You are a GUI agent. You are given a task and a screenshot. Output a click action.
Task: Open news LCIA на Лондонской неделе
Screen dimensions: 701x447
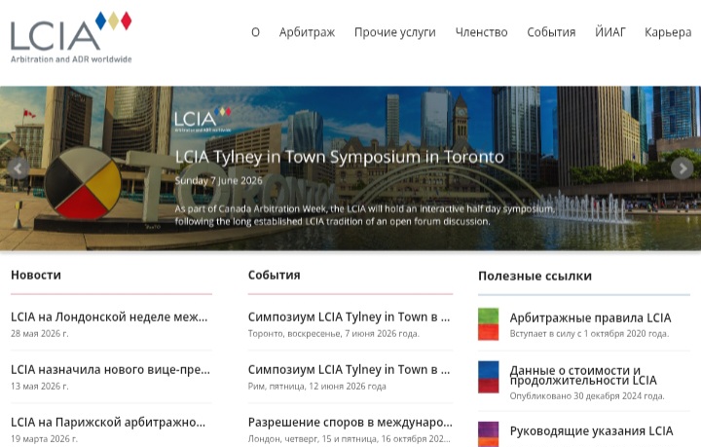click(109, 317)
